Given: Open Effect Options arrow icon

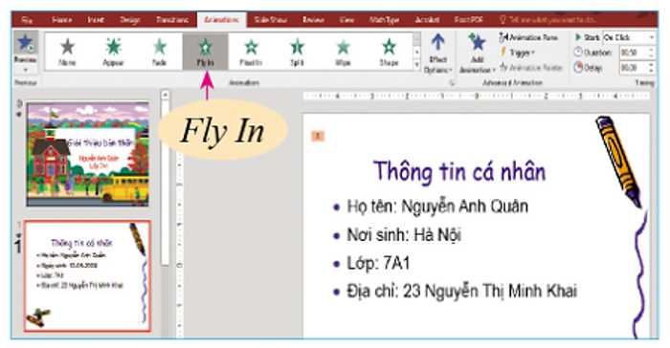Looking at the screenshot, I should [438, 43].
